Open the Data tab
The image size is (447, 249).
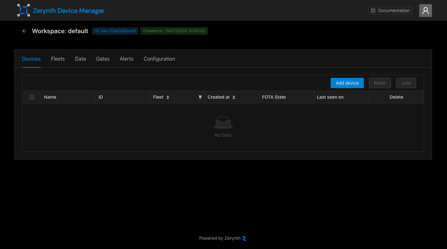[x=80, y=59]
